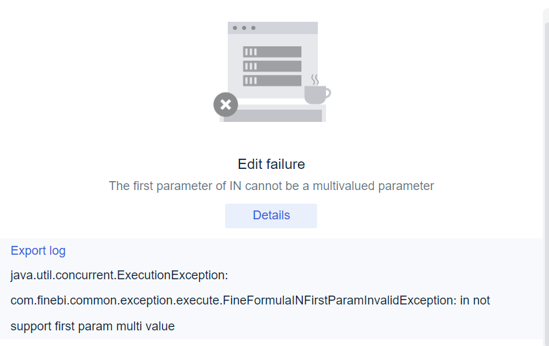This screenshot has height=346, width=549.
Task: Click the gray X error icon
Action: click(x=226, y=105)
